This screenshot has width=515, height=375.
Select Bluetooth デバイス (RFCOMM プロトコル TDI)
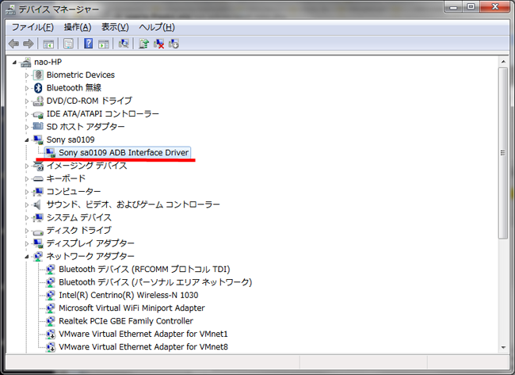144,270
